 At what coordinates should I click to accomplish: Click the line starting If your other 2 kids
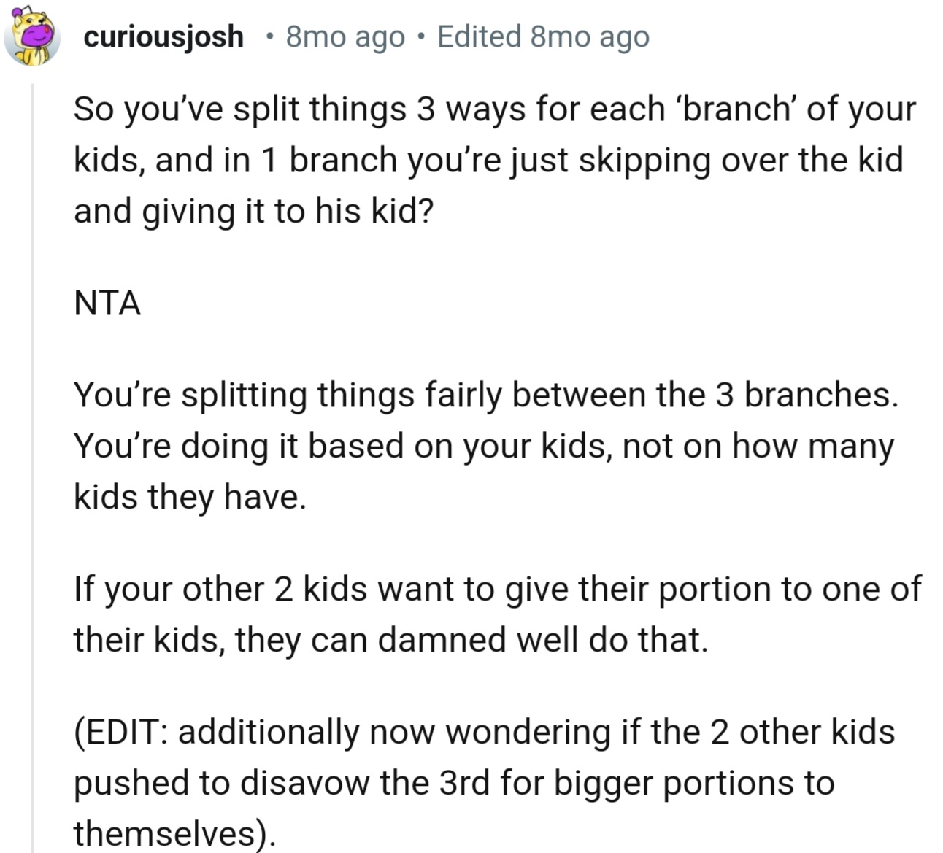pyautogui.click(x=496, y=589)
